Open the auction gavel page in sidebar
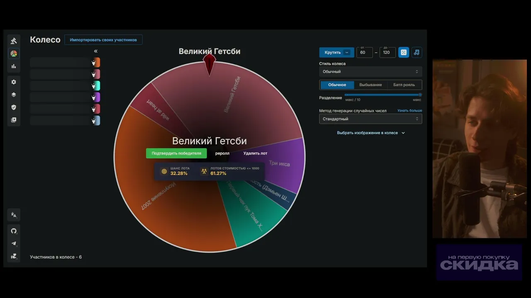Viewport: 531px width, 298px height. [14, 41]
